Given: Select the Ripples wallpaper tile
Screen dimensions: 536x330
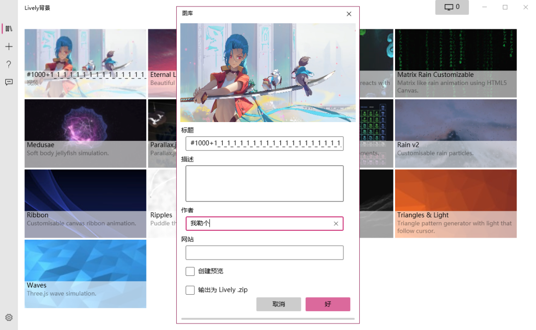Looking at the screenshot, I should pyautogui.click(x=162, y=203).
